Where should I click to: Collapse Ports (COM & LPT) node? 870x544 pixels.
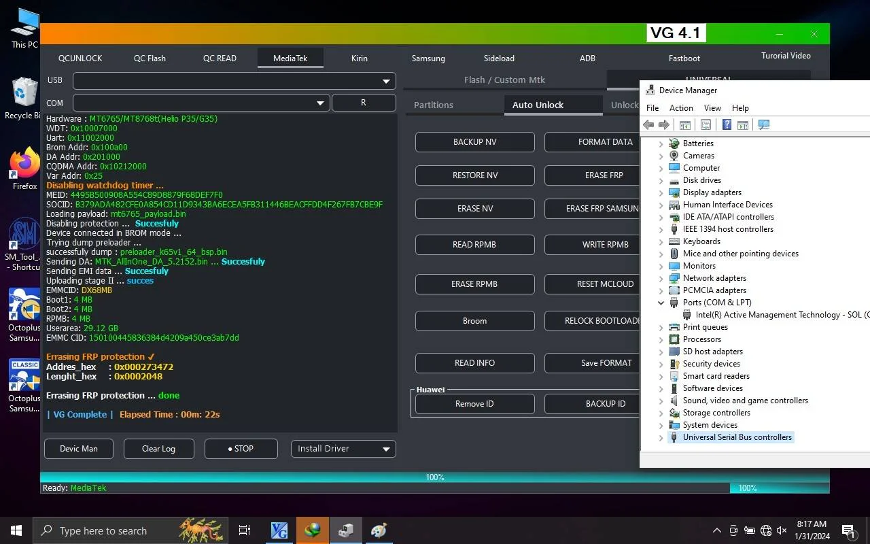tap(661, 303)
